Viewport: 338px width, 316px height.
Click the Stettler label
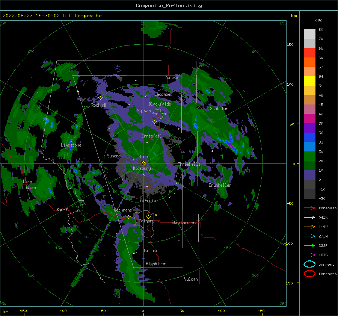pyautogui.click(x=219, y=109)
